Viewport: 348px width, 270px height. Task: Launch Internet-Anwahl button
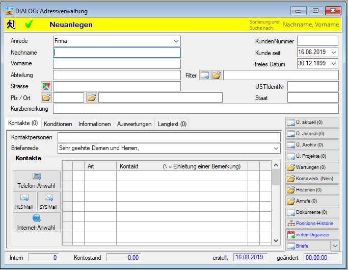(36, 222)
